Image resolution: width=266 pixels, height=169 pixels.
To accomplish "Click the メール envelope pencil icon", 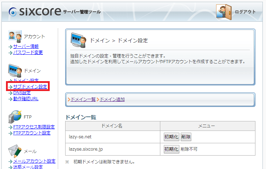I will 15,151.
